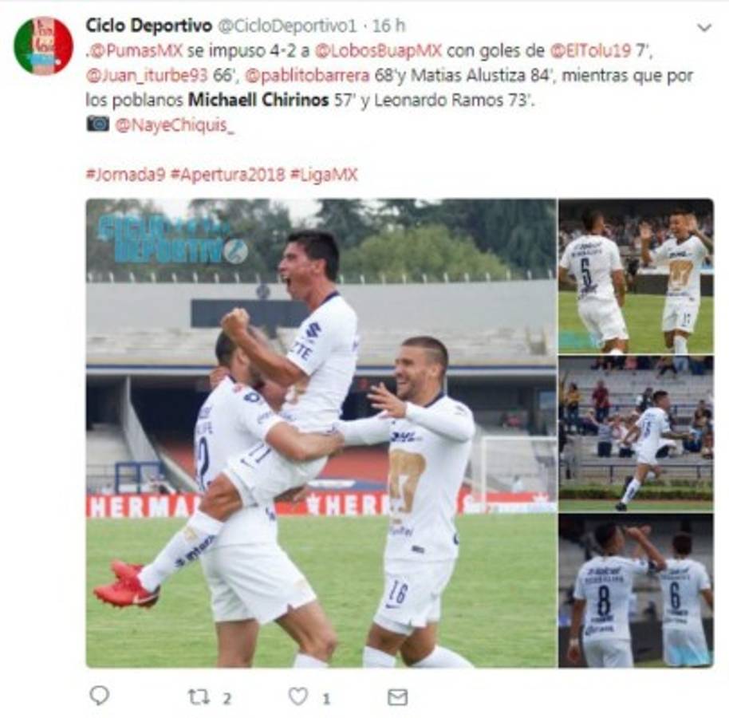View bottom photo with numbers 8 and 6
Viewport: 729px width, 718px height.
click(x=636, y=590)
